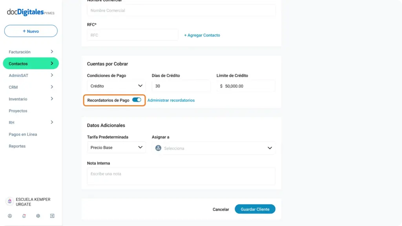Focus the RFC input field
The image size is (402, 226).
click(133, 35)
